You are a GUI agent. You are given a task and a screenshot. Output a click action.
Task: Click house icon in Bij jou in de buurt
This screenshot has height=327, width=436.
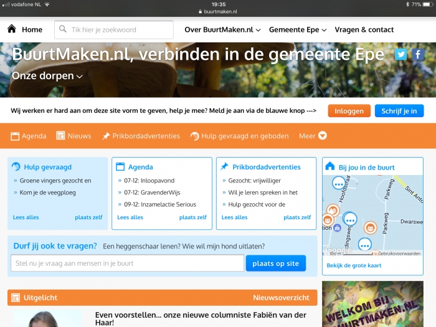pyautogui.click(x=330, y=166)
